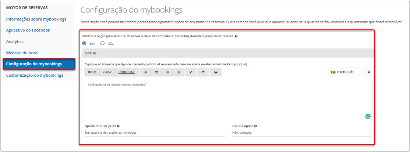Click the OPT-IN section header
Image resolution: width=410 pixels, height=152 pixels.
tap(228, 53)
